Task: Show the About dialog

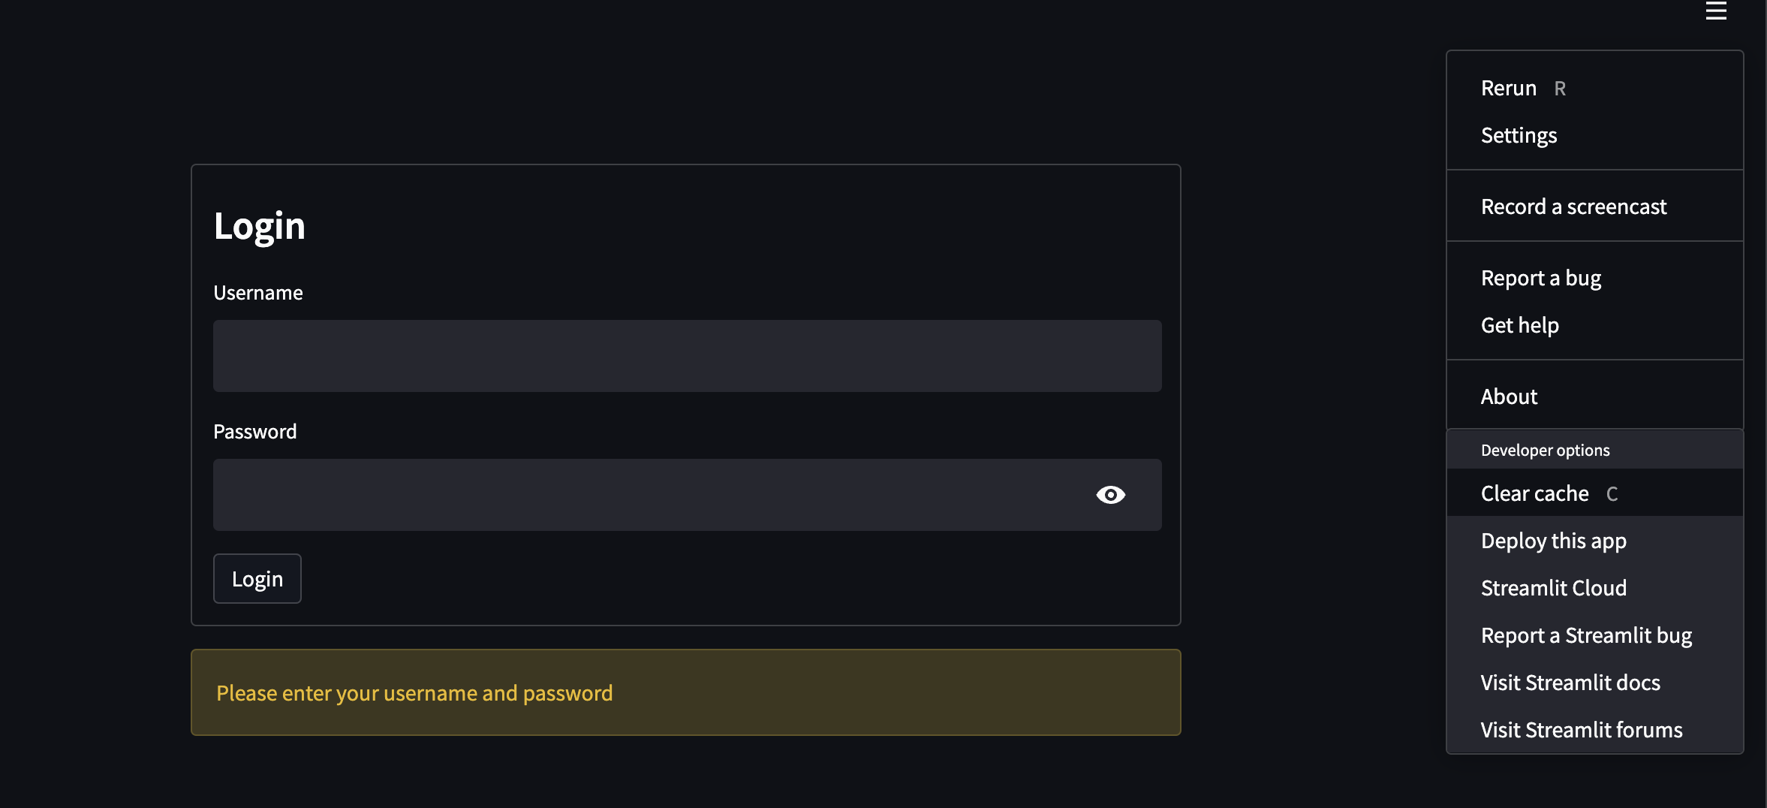Action: [1508, 396]
